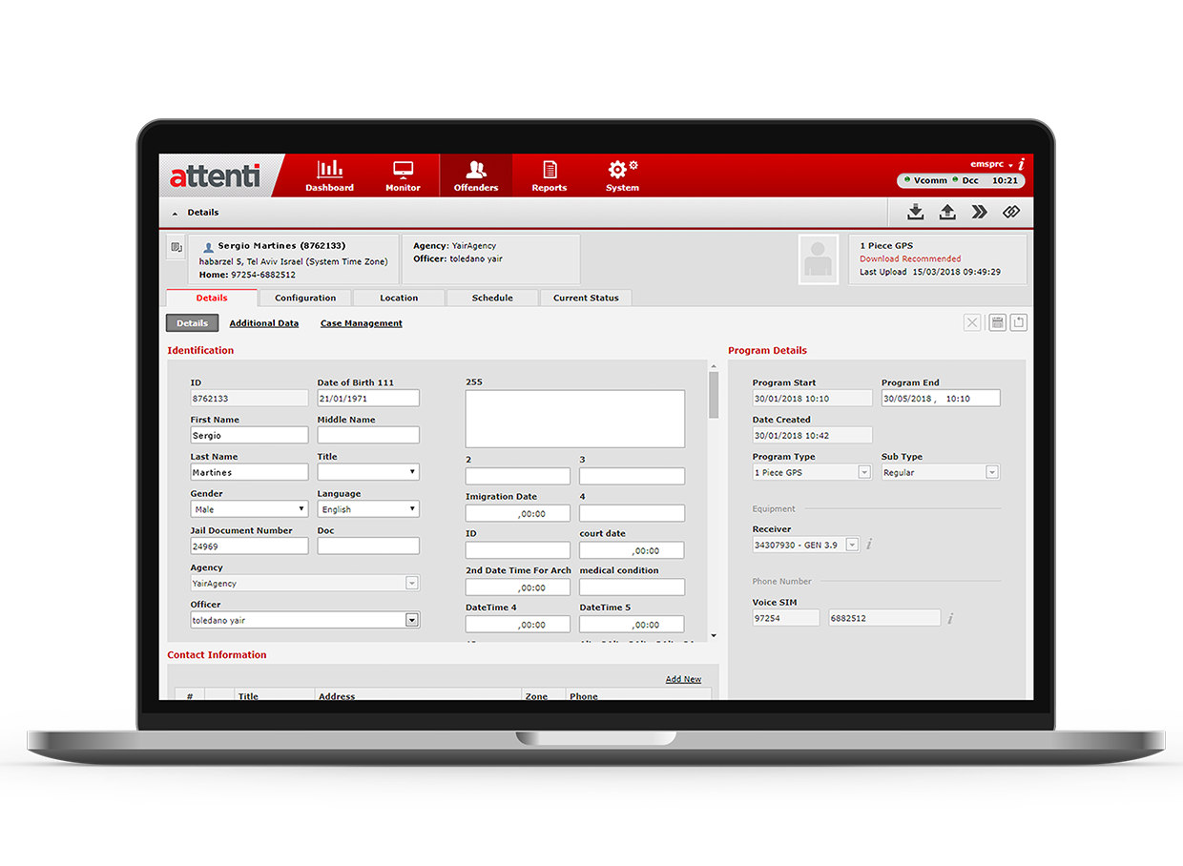Click the Download Recommended link
Image resolution: width=1183 pixels, height=866 pixels.
909,258
